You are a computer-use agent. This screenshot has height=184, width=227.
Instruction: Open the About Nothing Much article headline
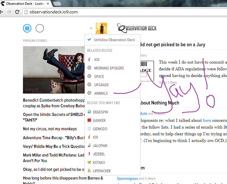click(159, 103)
